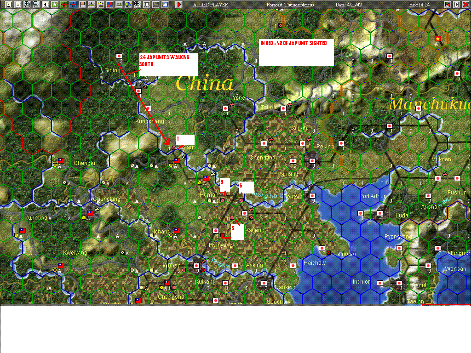Click the Kweiyang city label
Image resolution: width=471 pixels, height=353 pixels.
point(75,253)
